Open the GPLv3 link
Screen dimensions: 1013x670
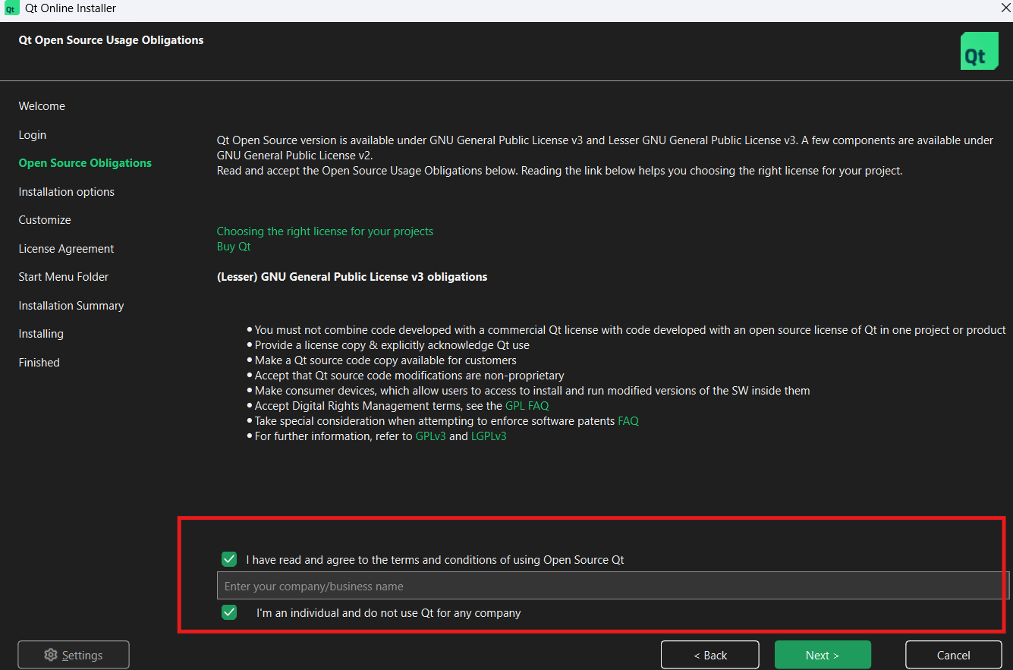431,436
